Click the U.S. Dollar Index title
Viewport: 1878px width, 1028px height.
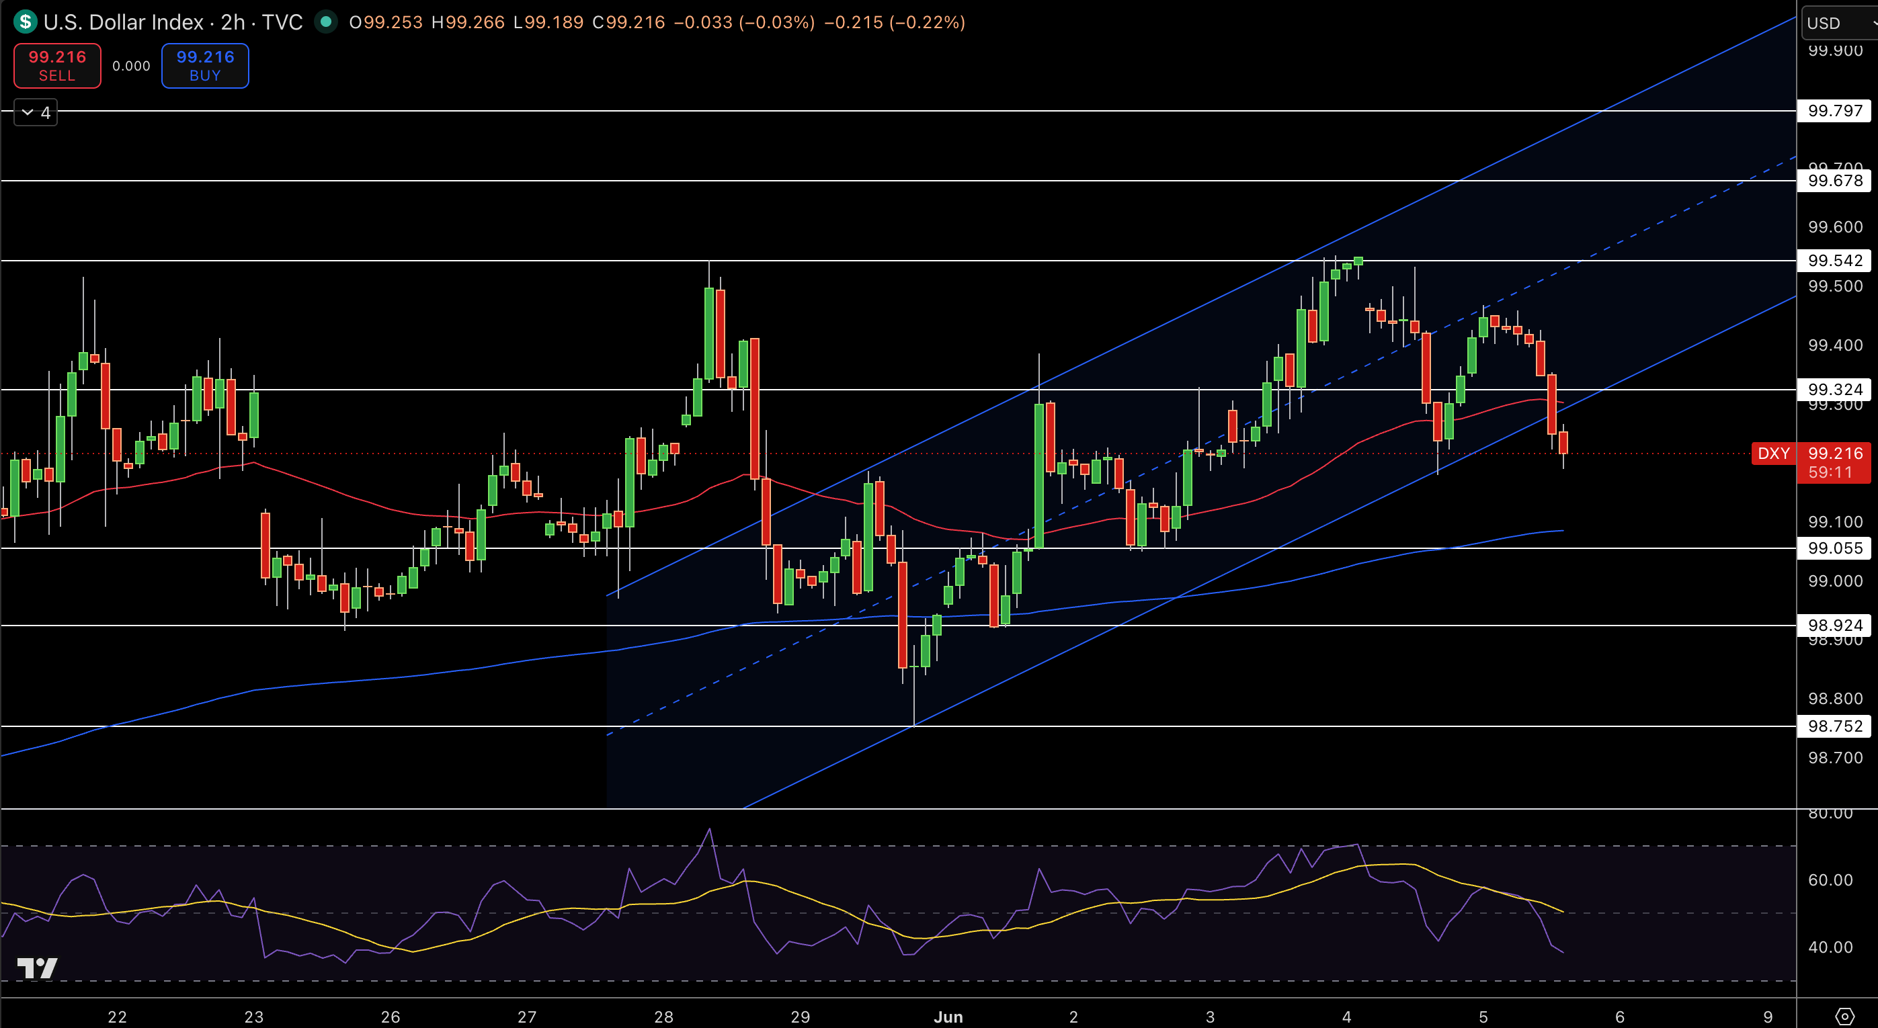coord(123,22)
